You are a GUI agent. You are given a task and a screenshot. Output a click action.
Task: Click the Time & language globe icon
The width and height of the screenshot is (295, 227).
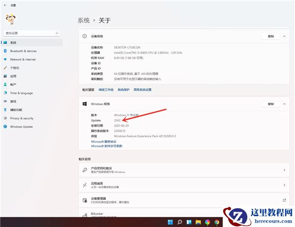click(5, 93)
